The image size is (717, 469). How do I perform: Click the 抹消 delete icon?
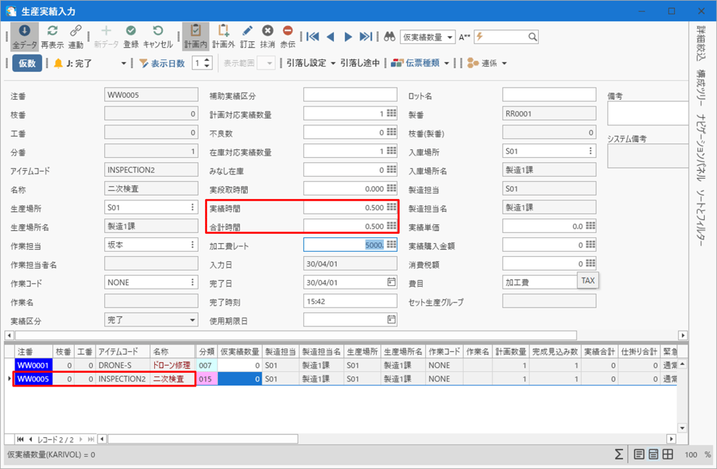tap(267, 31)
